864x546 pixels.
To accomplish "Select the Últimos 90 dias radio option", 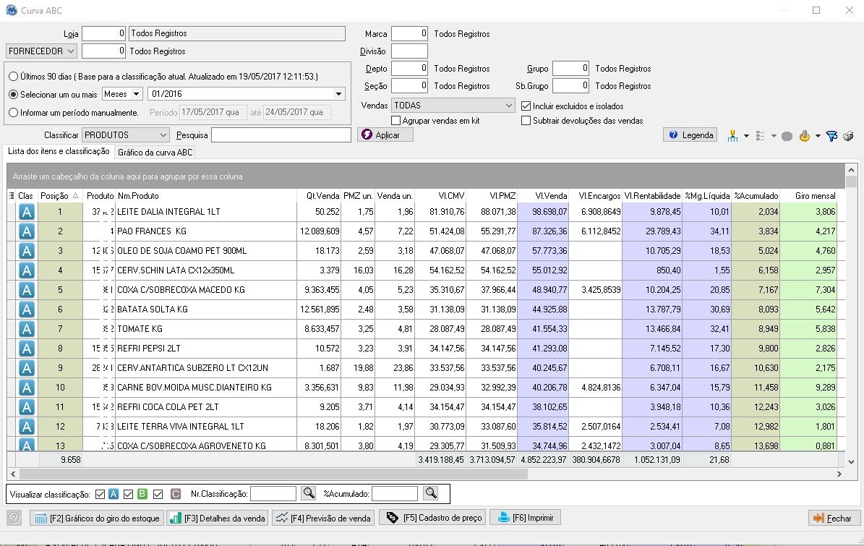I will [x=13, y=77].
